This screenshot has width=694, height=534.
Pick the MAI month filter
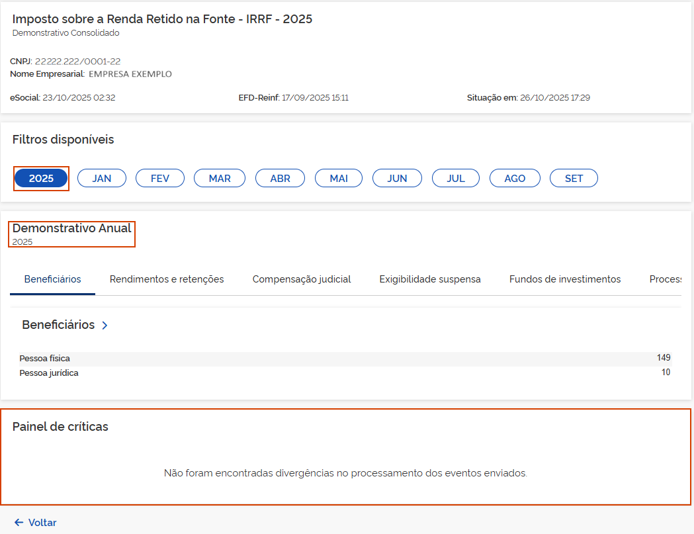pos(339,179)
